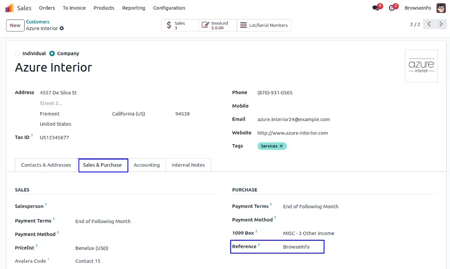Select the Company radio option
Image resolution: width=450 pixels, height=269 pixels.
tap(52, 53)
